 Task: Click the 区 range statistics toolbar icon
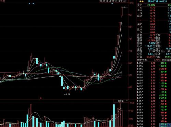[116, 1]
